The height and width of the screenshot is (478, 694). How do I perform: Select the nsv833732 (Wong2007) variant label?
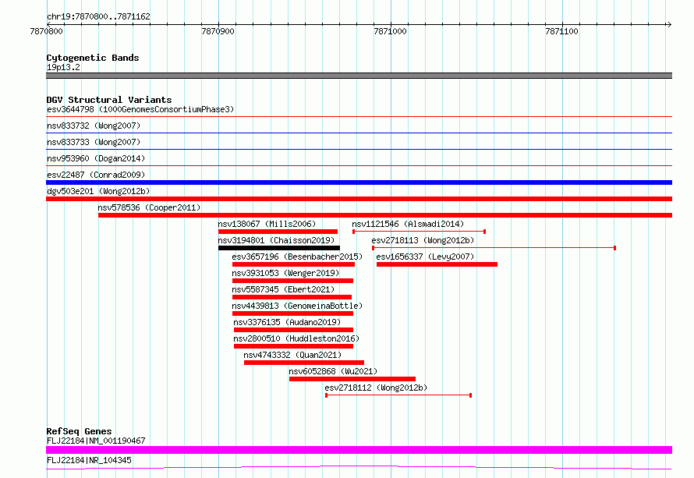point(94,126)
